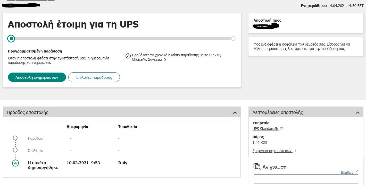
Task: Click the Ενημερώθηκε timestamp text
Action: [x=332, y=6]
